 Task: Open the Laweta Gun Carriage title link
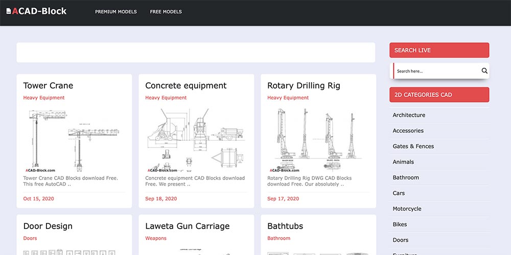(188, 226)
